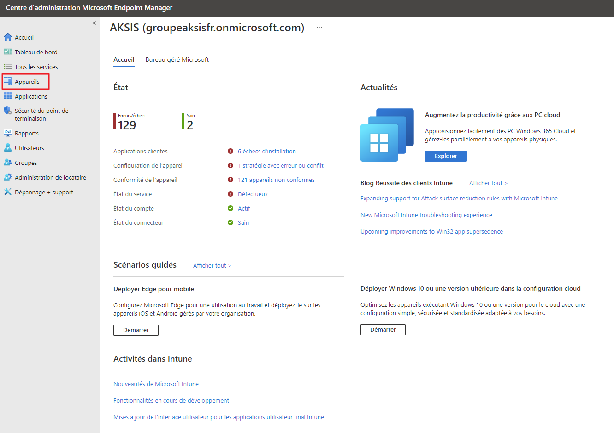Open the 1 stratégie avec erreur ou conflit link
The height and width of the screenshot is (433, 614).
point(281,165)
